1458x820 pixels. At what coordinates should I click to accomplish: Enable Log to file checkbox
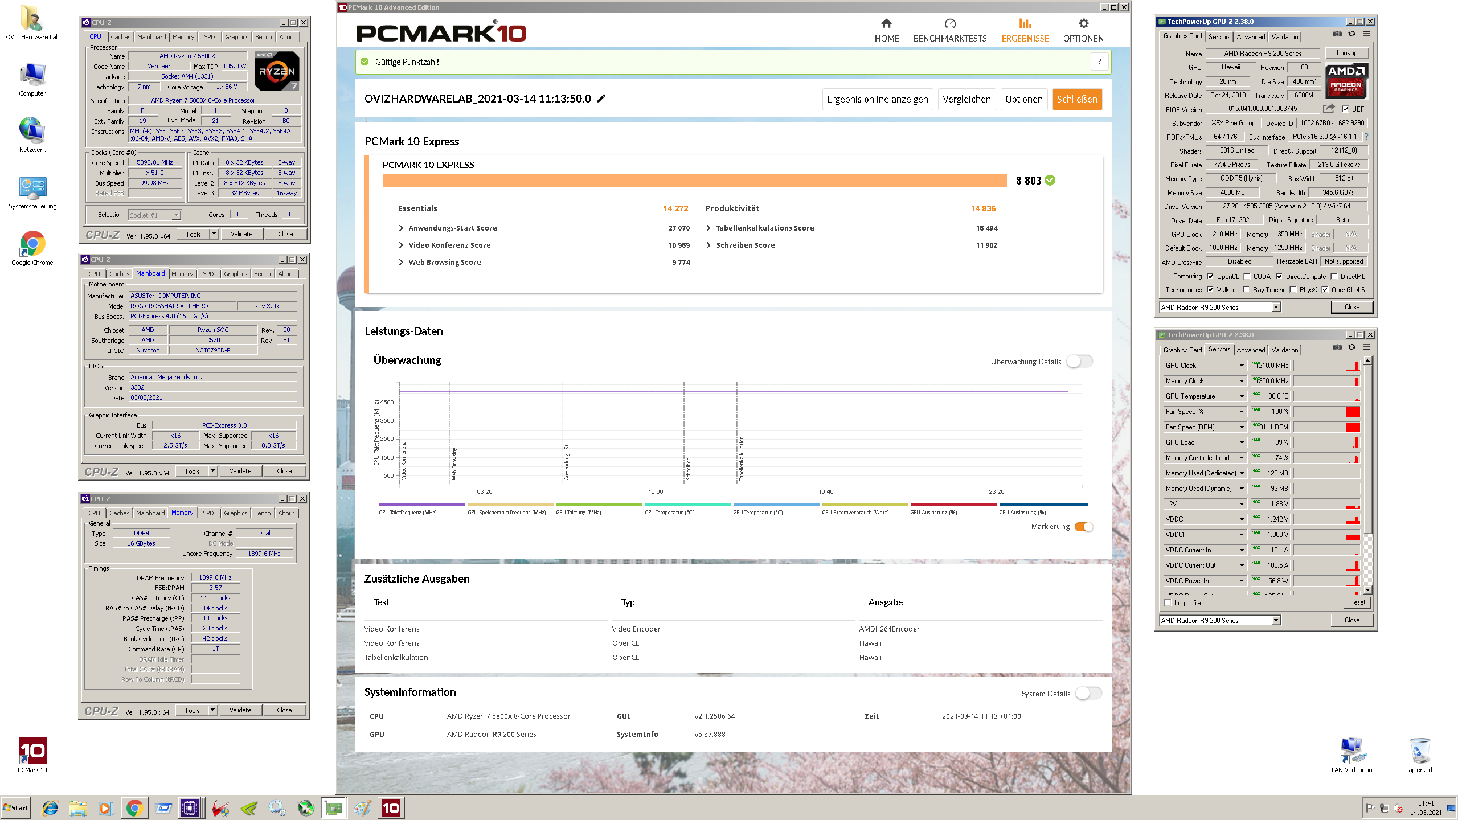[1168, 602]
